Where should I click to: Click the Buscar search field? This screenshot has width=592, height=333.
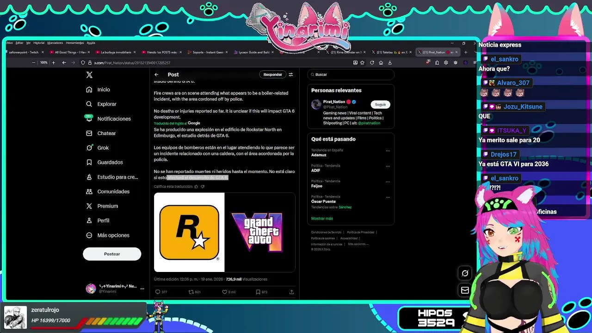click(351, 74)
